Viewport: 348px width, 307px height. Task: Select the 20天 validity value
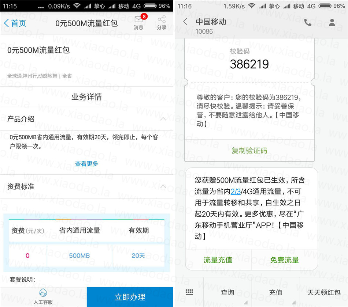tap(138, 255)
